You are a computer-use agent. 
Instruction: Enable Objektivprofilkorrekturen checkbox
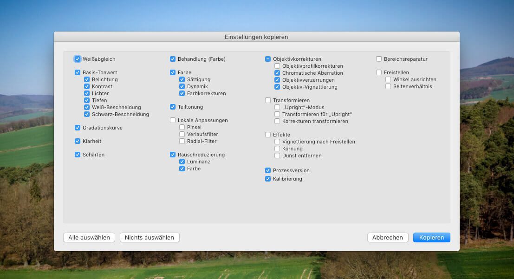tap(277, 66)
